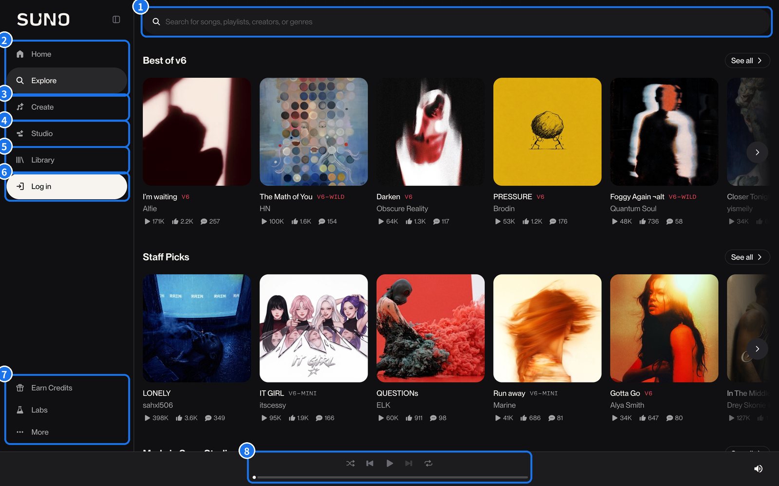This screenshot has width=779, height=486.
Task: Open the IT GIRL cover art
Action: tap(314, 328)
